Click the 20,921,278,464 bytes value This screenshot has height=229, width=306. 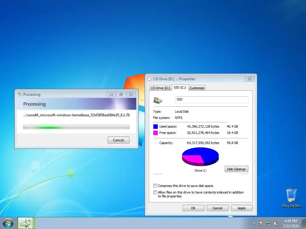click(203, 133)
